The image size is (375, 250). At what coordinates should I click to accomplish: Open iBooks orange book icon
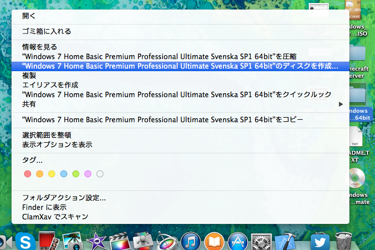point(214,241)
